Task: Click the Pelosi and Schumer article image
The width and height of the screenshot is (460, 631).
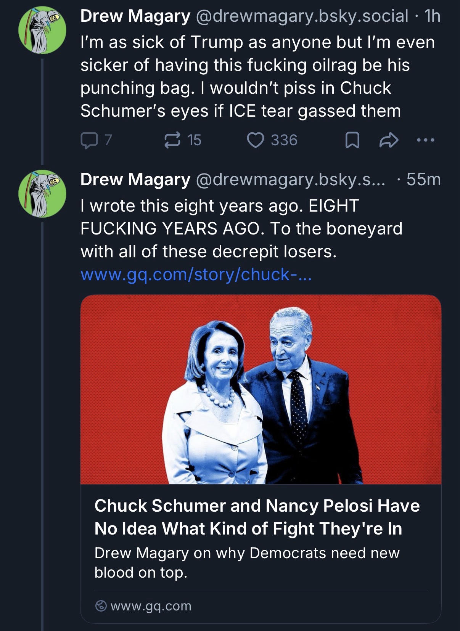Action: click(261, 389)
